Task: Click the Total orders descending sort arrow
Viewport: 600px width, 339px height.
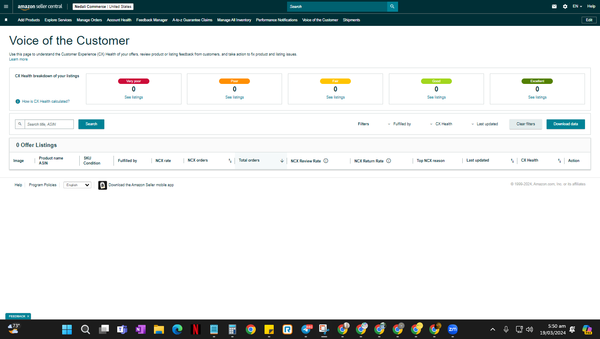Action: 282,161
